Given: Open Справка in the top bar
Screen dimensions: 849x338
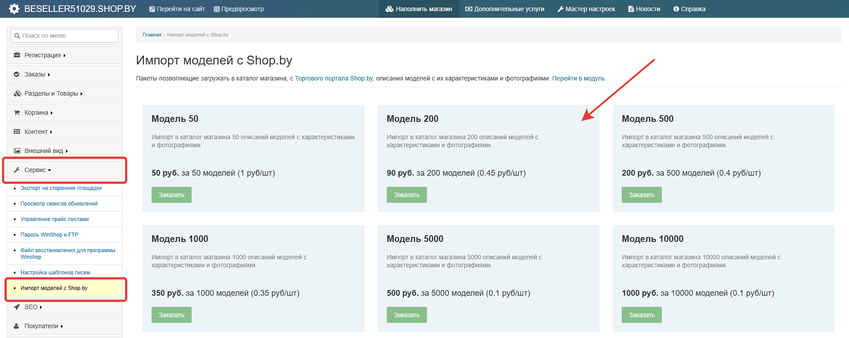Looking at the screenshot, I should coord(689,9).
